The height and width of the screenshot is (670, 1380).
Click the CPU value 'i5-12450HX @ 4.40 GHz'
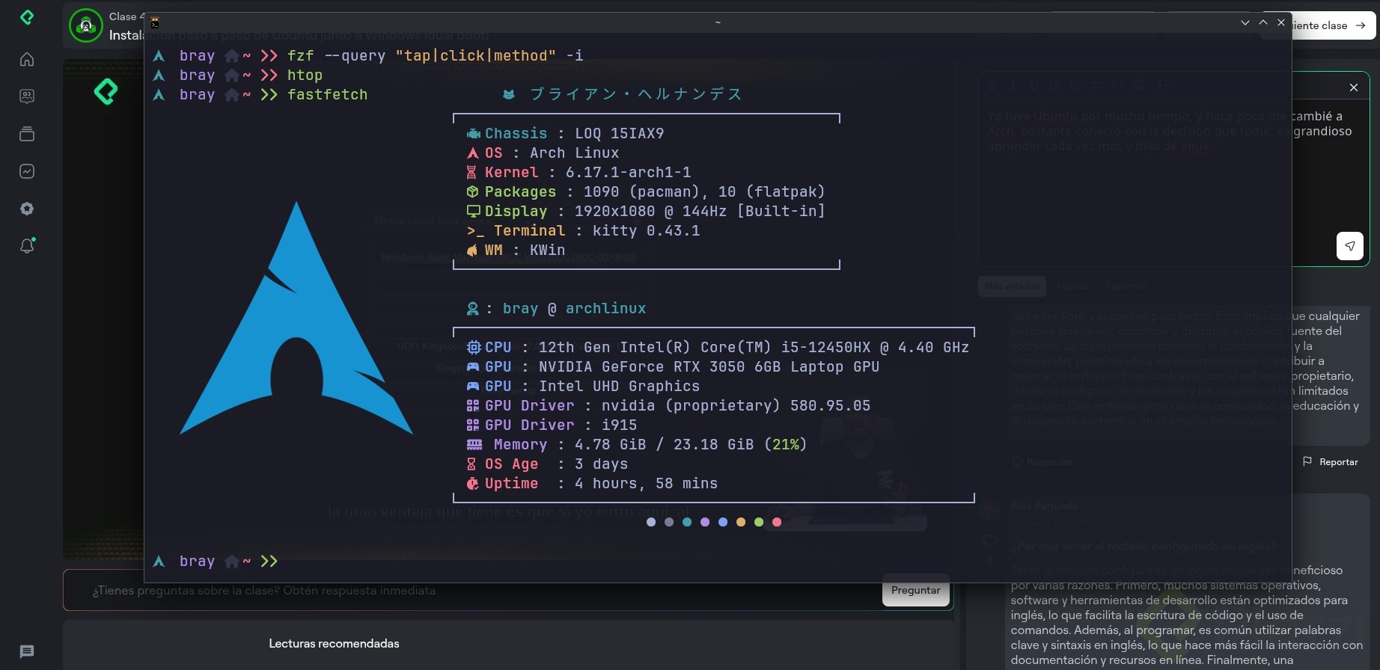point(875,348)
